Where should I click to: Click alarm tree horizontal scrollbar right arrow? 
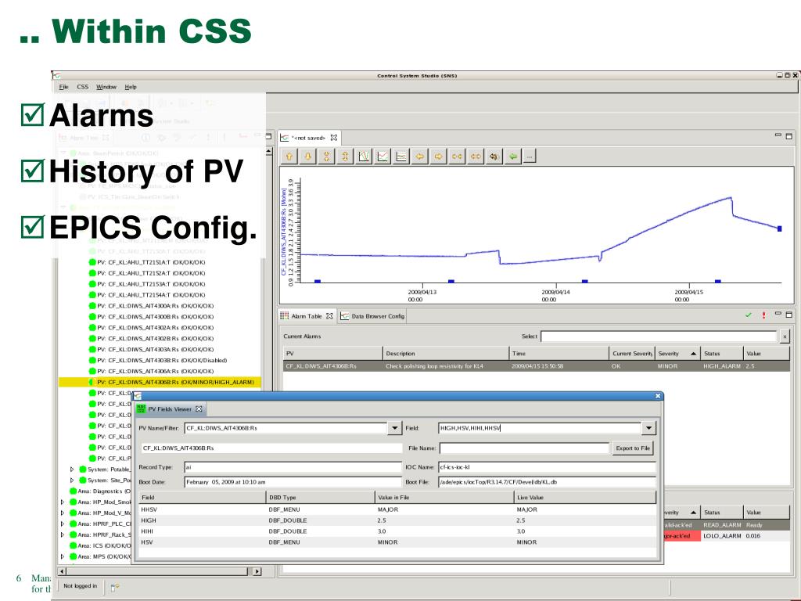pos(257,571)
